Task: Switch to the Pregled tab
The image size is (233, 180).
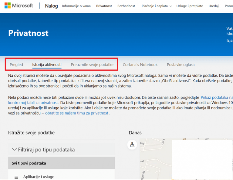Action: [16, 65]
